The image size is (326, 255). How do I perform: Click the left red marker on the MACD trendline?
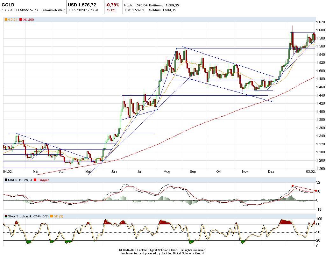coord(293,186)
